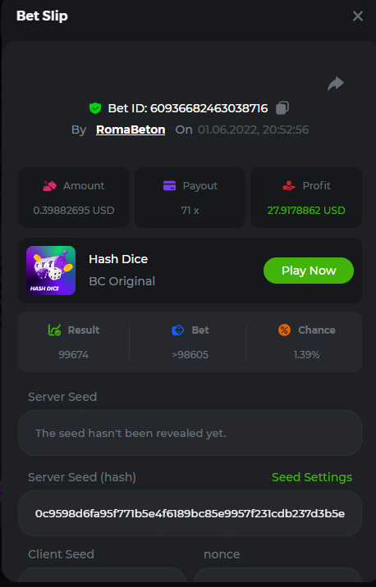Click the red Profit hand icon

289,185
